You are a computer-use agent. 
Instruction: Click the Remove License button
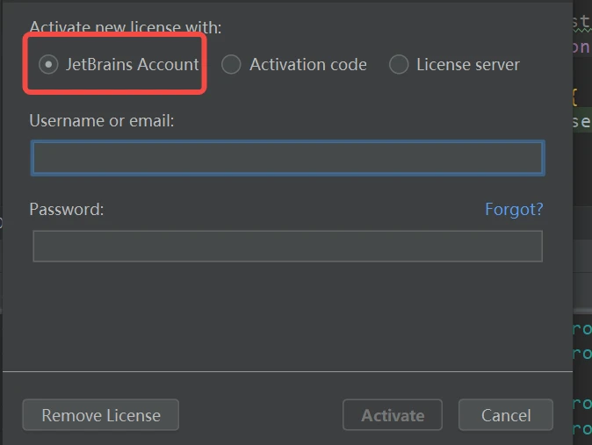(x=101, y=415)
